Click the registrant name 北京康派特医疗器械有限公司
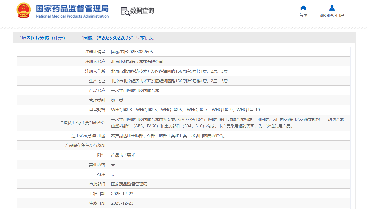The width and height of the screenshot is (368, 209). (137, 62)
